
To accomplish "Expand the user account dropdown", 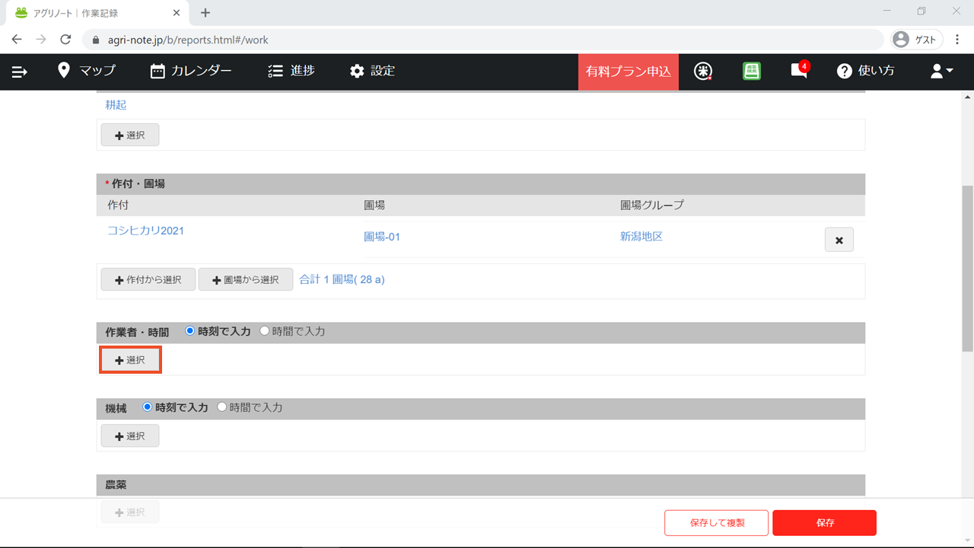I will tap(942, 71).
